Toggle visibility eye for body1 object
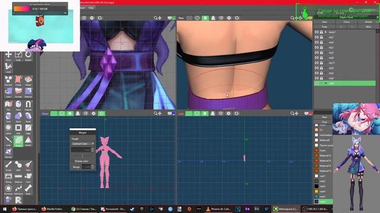 tap(316, 32)
